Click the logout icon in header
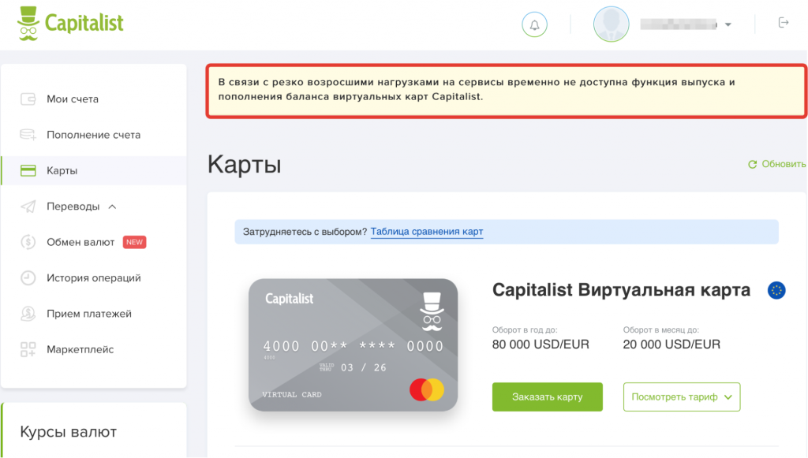Image resolution: width=808 pixels, height=458 pixels. (784, 23)
